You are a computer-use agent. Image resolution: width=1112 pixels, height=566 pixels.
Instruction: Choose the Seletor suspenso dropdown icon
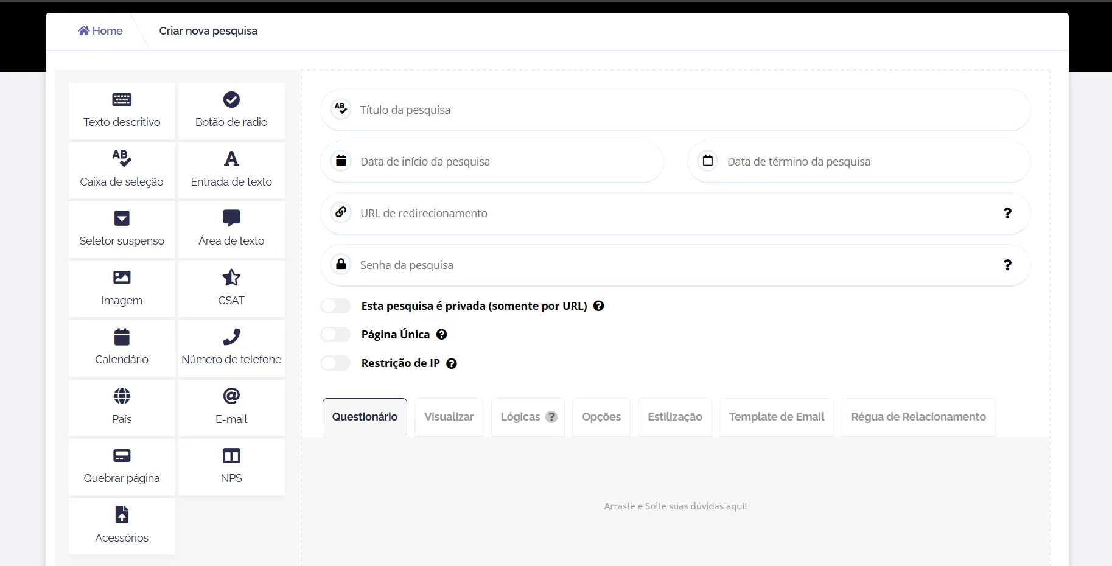tap(122, 218)
